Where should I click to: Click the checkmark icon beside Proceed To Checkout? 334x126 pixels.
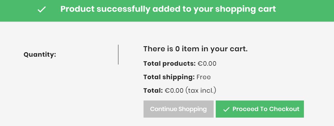click(226, 109)
